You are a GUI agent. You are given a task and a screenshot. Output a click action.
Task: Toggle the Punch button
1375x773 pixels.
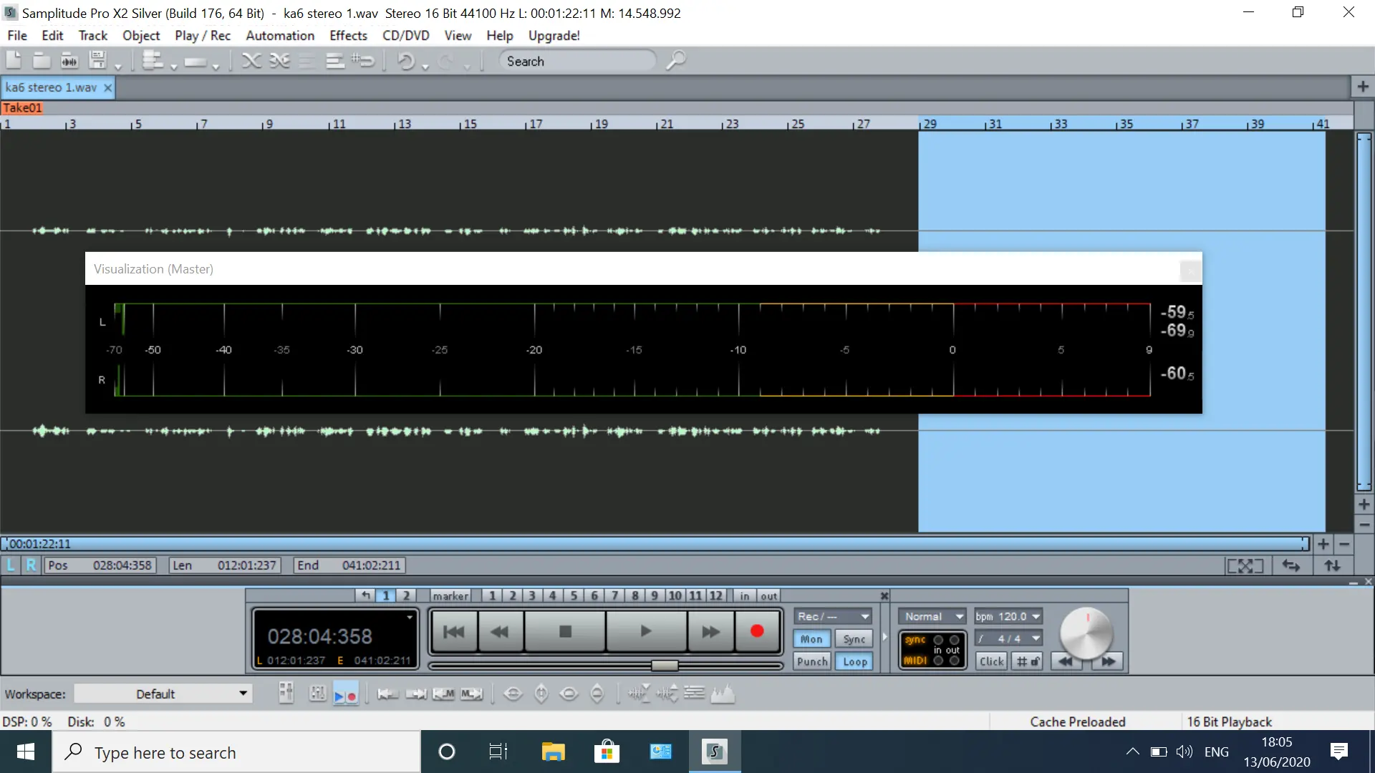812,661
